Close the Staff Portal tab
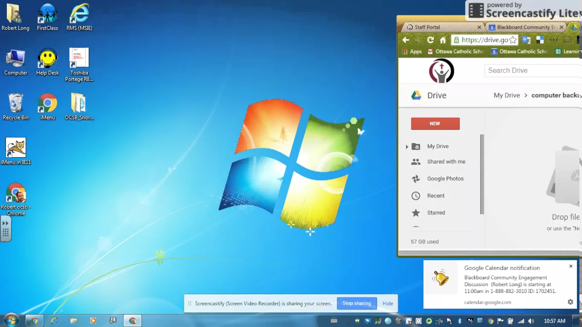 pos(479,27)
